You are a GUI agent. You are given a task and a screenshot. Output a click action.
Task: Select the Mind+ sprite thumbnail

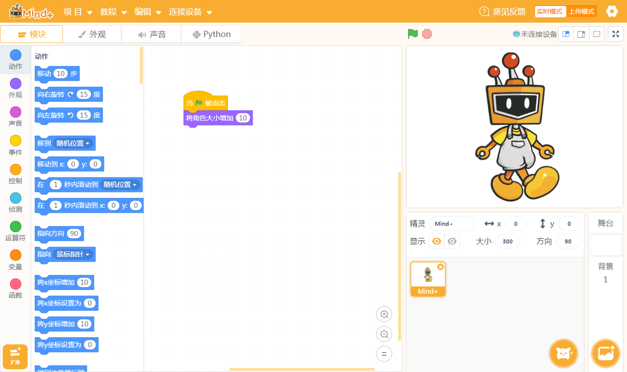click(428, 279)
